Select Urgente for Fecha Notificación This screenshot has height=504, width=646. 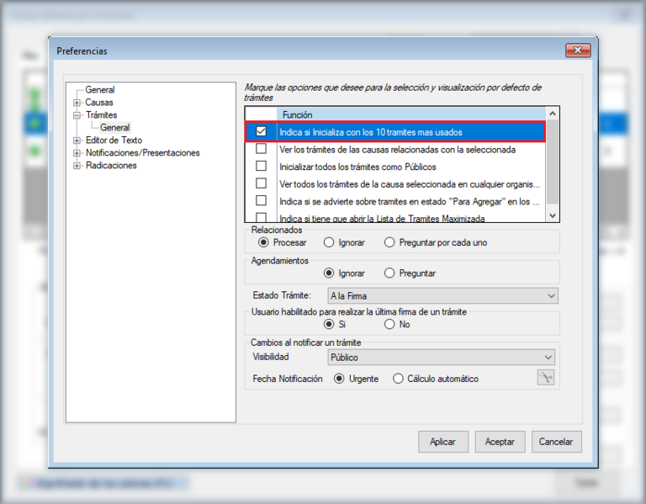pos(339,379)
